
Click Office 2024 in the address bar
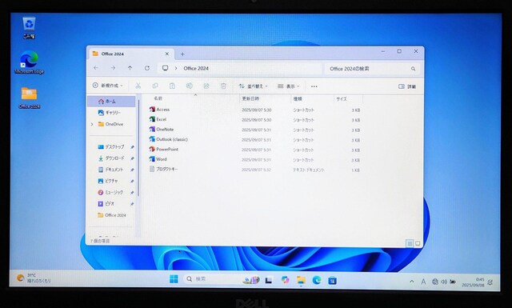click(x=196, y=68)
